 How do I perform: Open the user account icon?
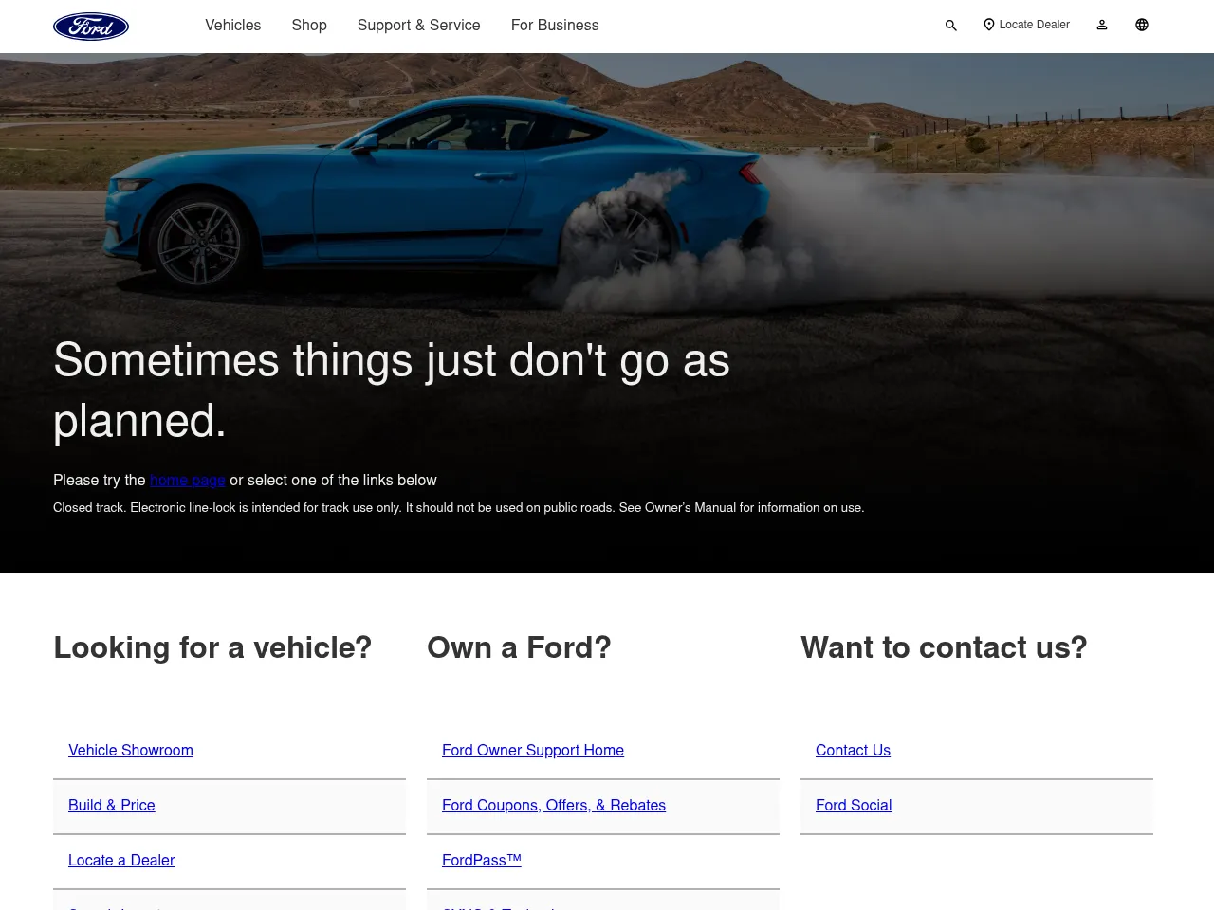click(1102, 26)
